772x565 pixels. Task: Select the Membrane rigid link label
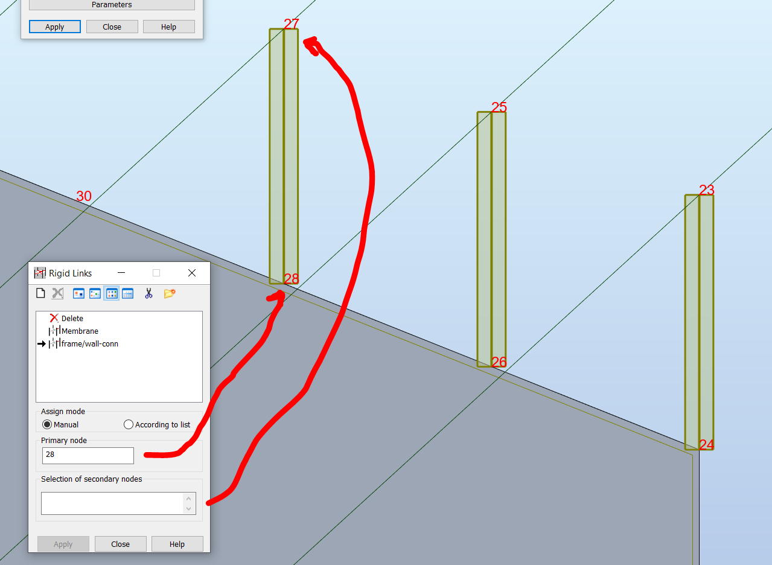coord(80,331)
